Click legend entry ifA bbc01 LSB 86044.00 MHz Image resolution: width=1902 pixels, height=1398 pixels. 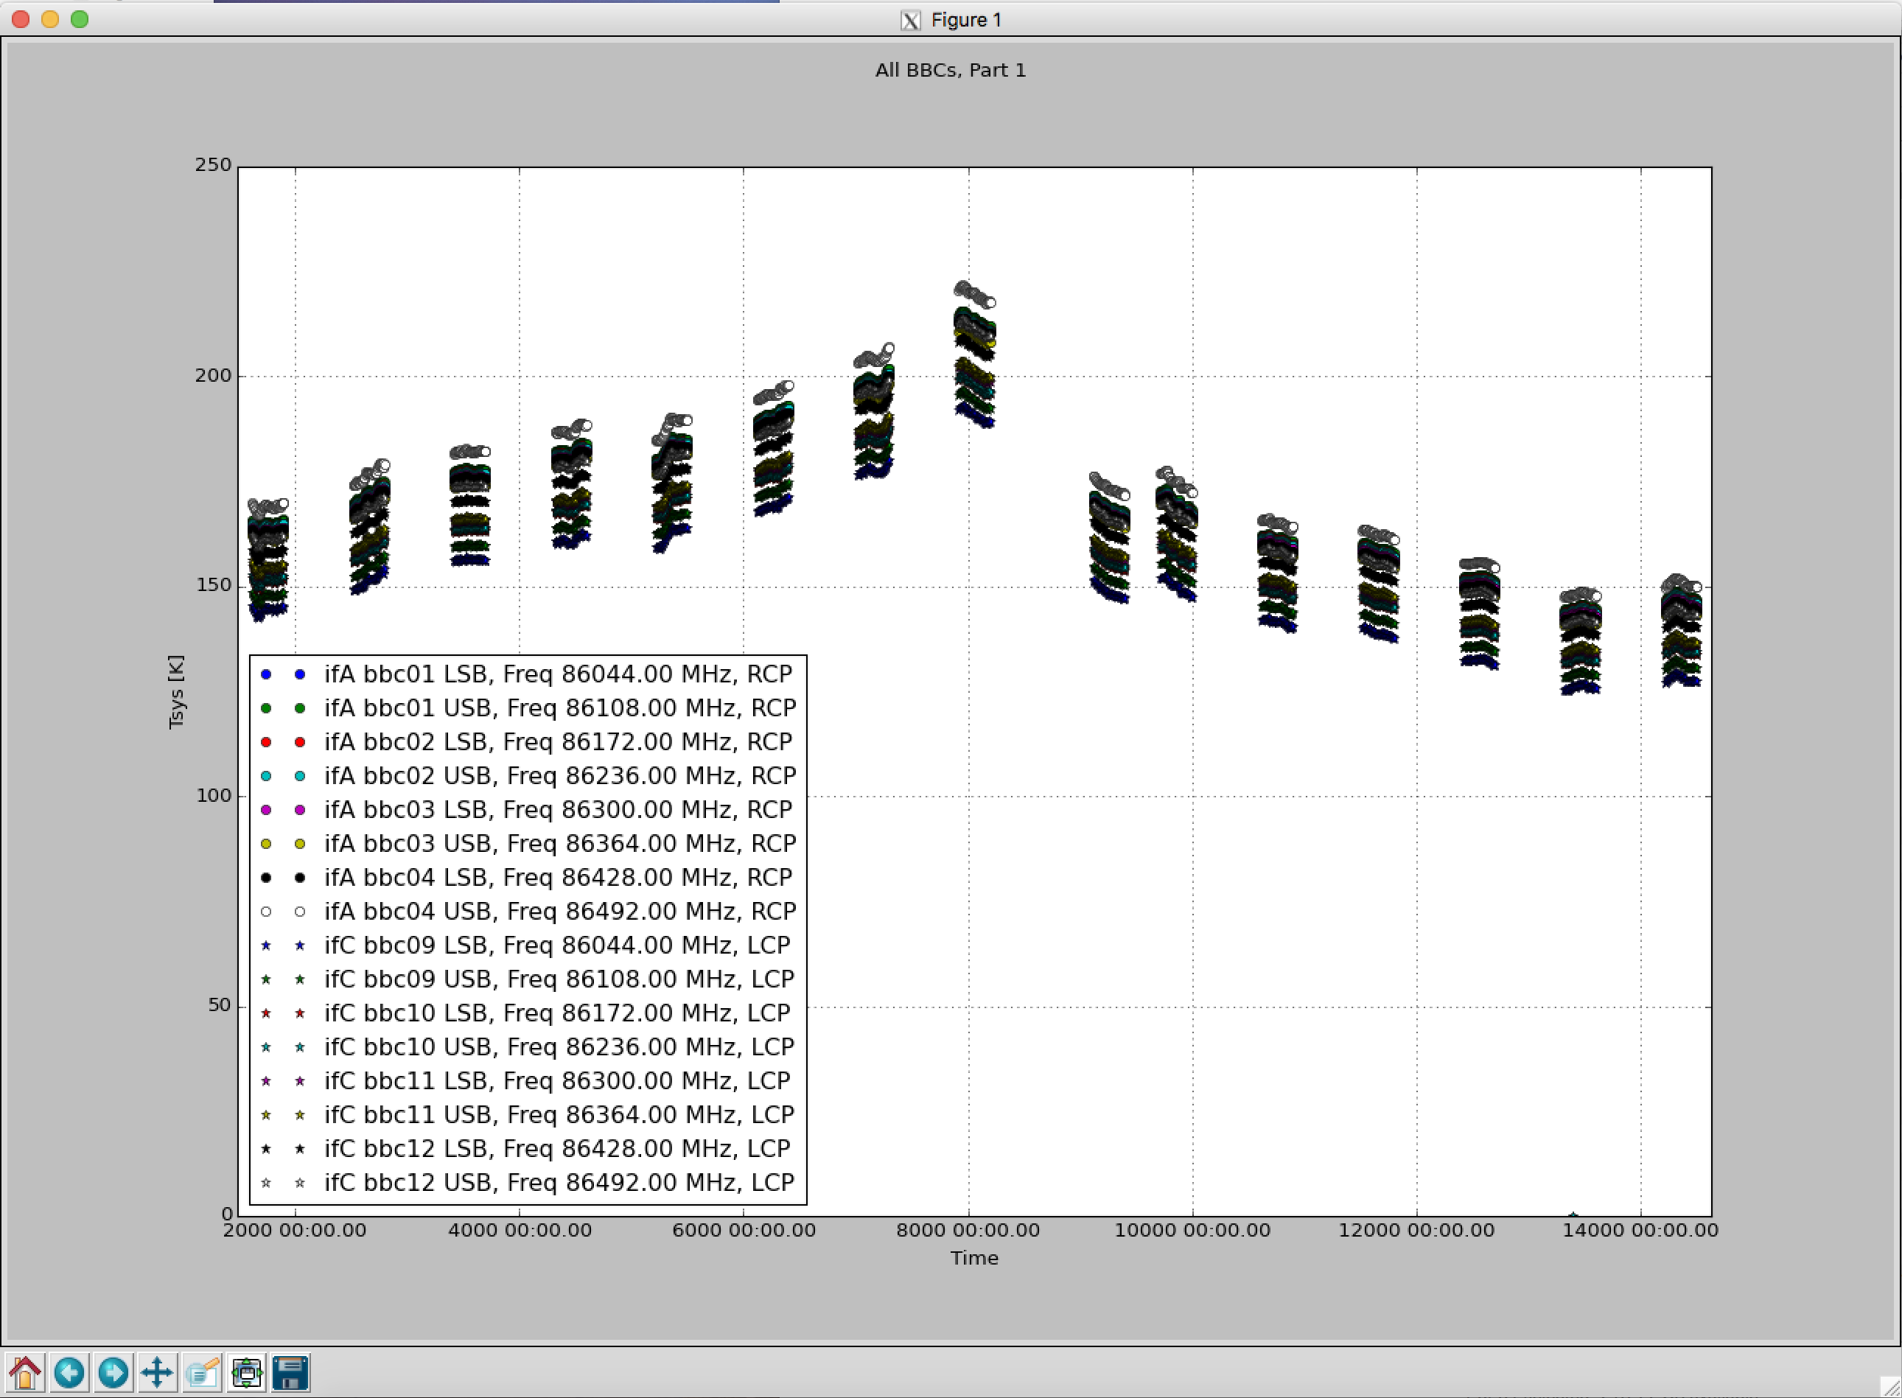(x=559, y=674)
